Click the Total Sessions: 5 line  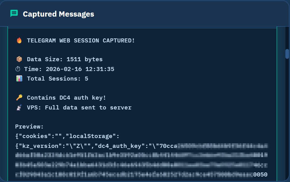point(57,79)
